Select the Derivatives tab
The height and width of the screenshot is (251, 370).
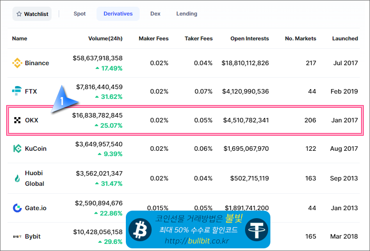tap(118, 14)
